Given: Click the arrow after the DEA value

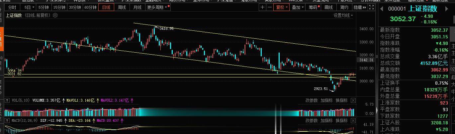Looking at the screenshot, I should [93, 120].
